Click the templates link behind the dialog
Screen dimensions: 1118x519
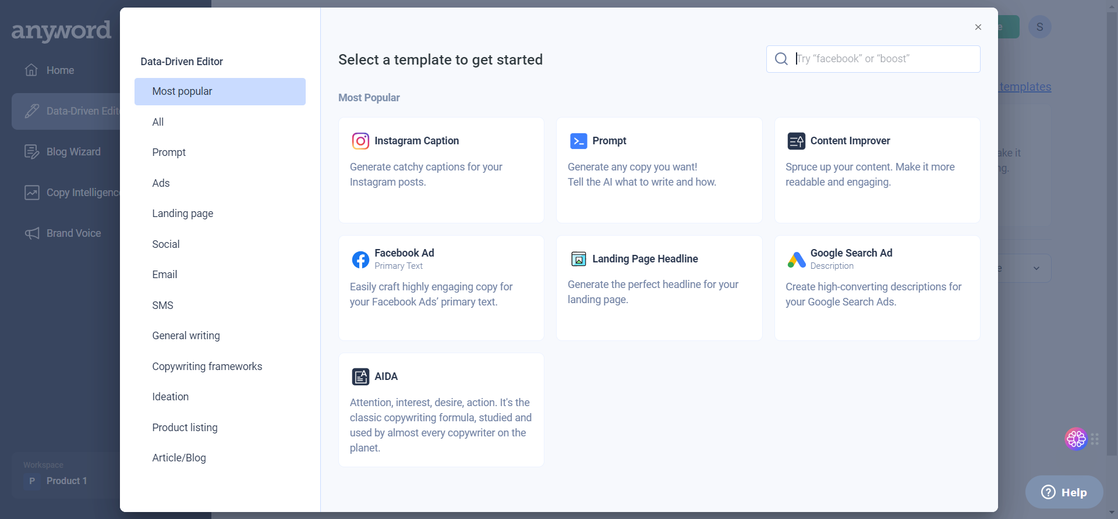pyautogui.click(x=1025, y=87)
